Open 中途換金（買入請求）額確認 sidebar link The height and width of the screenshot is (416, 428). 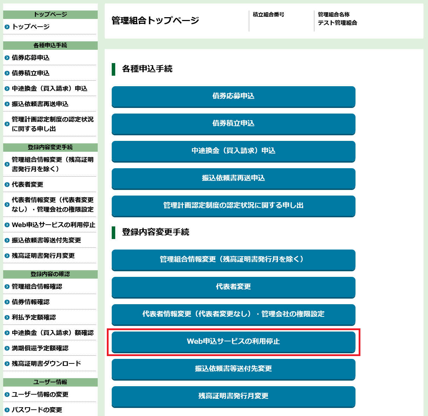click(53, 333)
